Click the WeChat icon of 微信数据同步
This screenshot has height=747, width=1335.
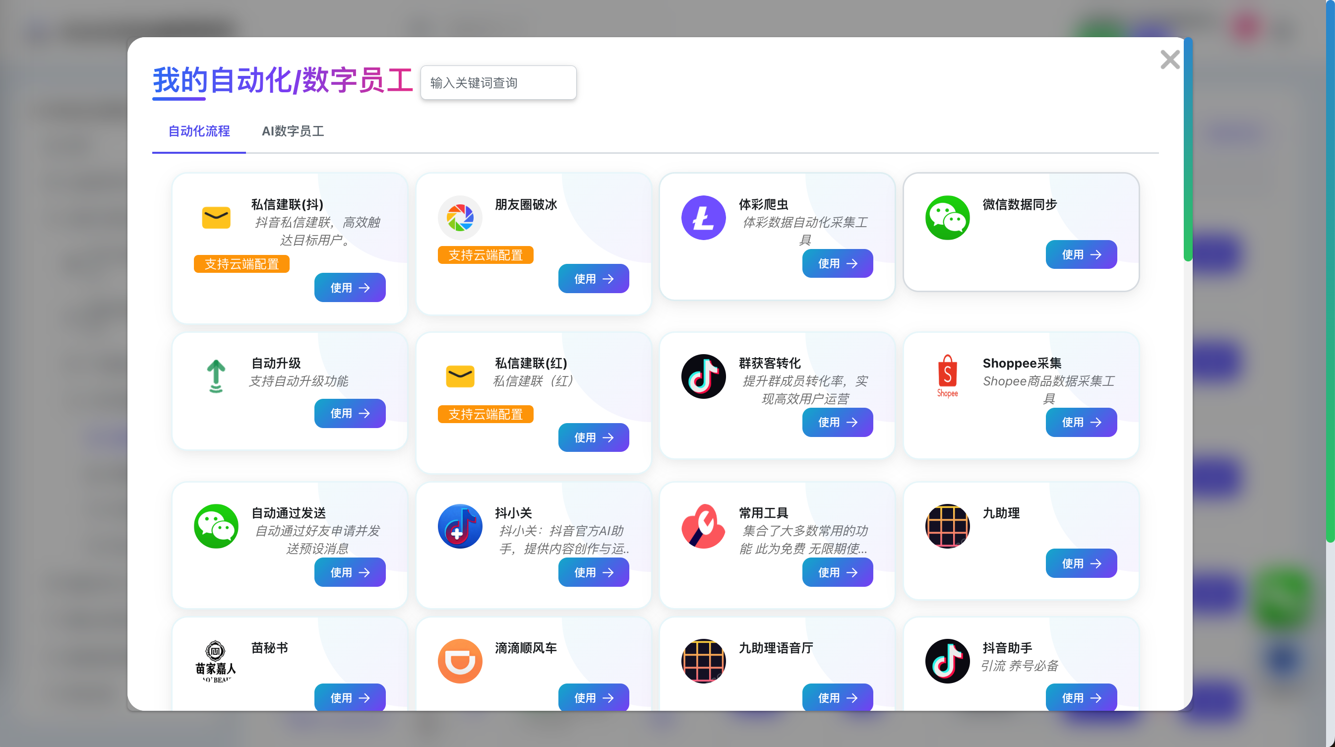[947, 218]
